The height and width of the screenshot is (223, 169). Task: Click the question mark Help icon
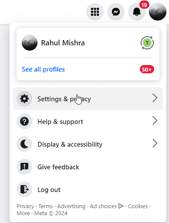pyautogui.click(x=24, y=121)
